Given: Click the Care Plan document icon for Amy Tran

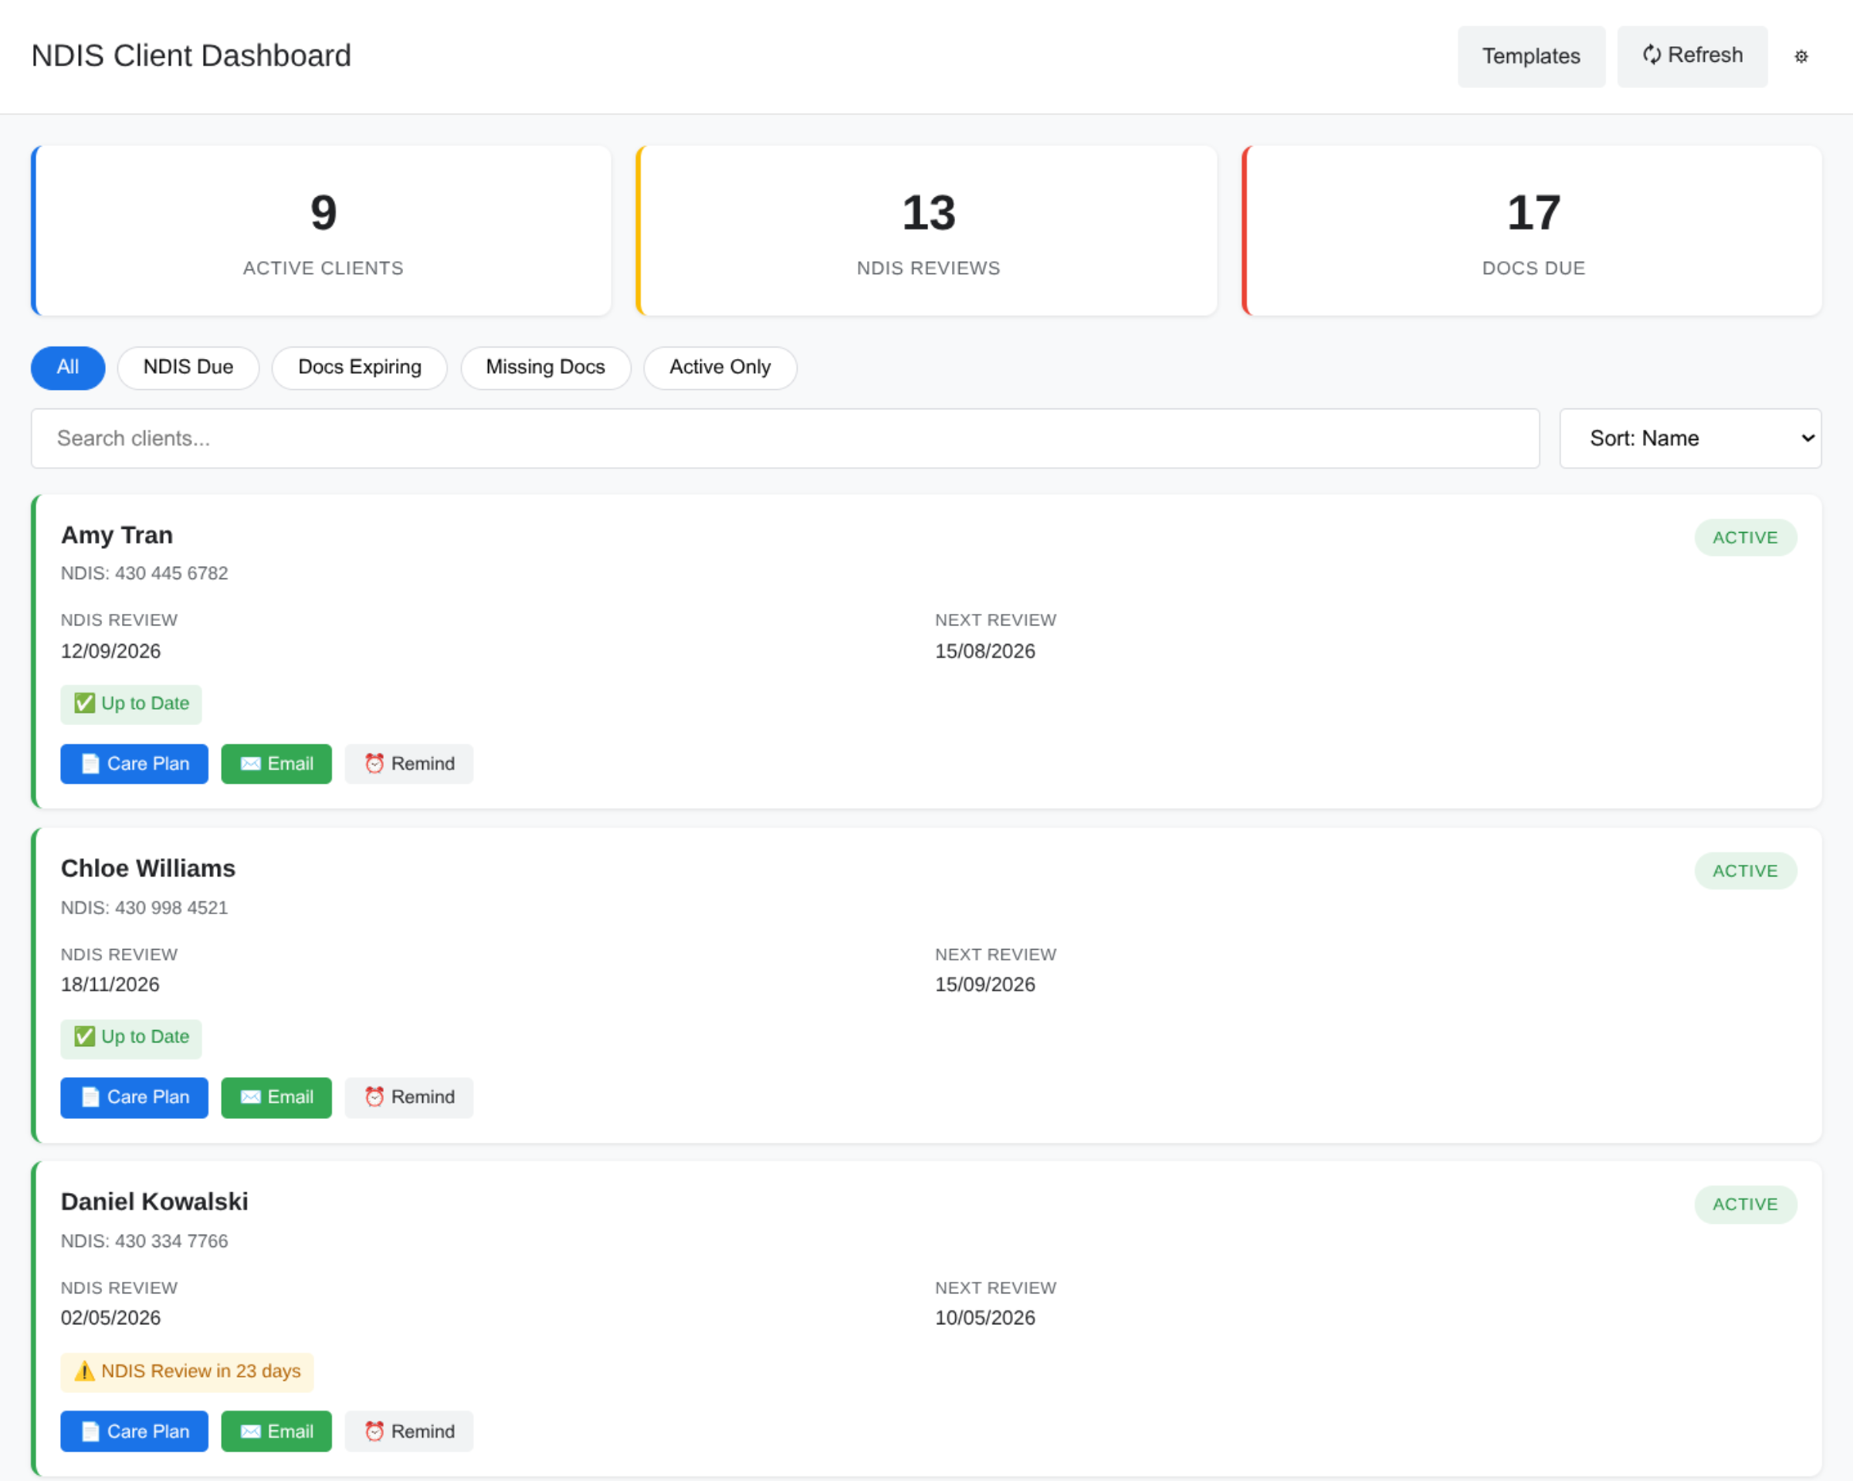Looking at the screenshot, I should [x=90, y=763].
